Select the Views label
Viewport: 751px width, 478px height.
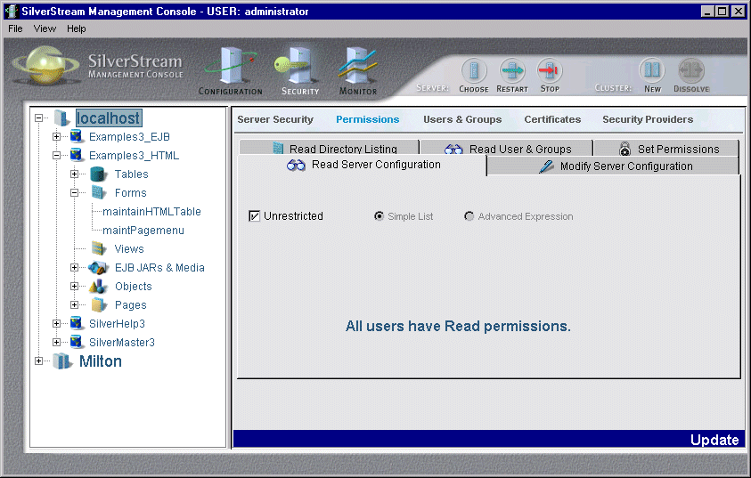(x=129, y=249)
